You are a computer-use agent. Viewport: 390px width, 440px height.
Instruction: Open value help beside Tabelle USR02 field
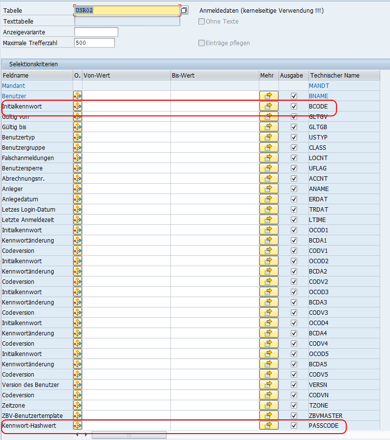[x=184, y=10]
